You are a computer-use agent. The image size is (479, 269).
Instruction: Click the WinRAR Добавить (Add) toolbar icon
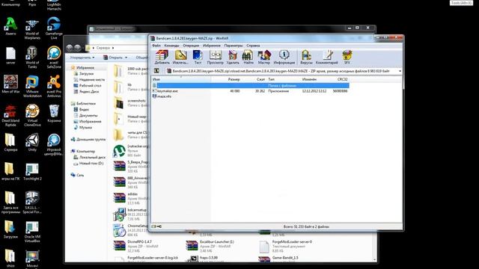click(x=162, y=57)
